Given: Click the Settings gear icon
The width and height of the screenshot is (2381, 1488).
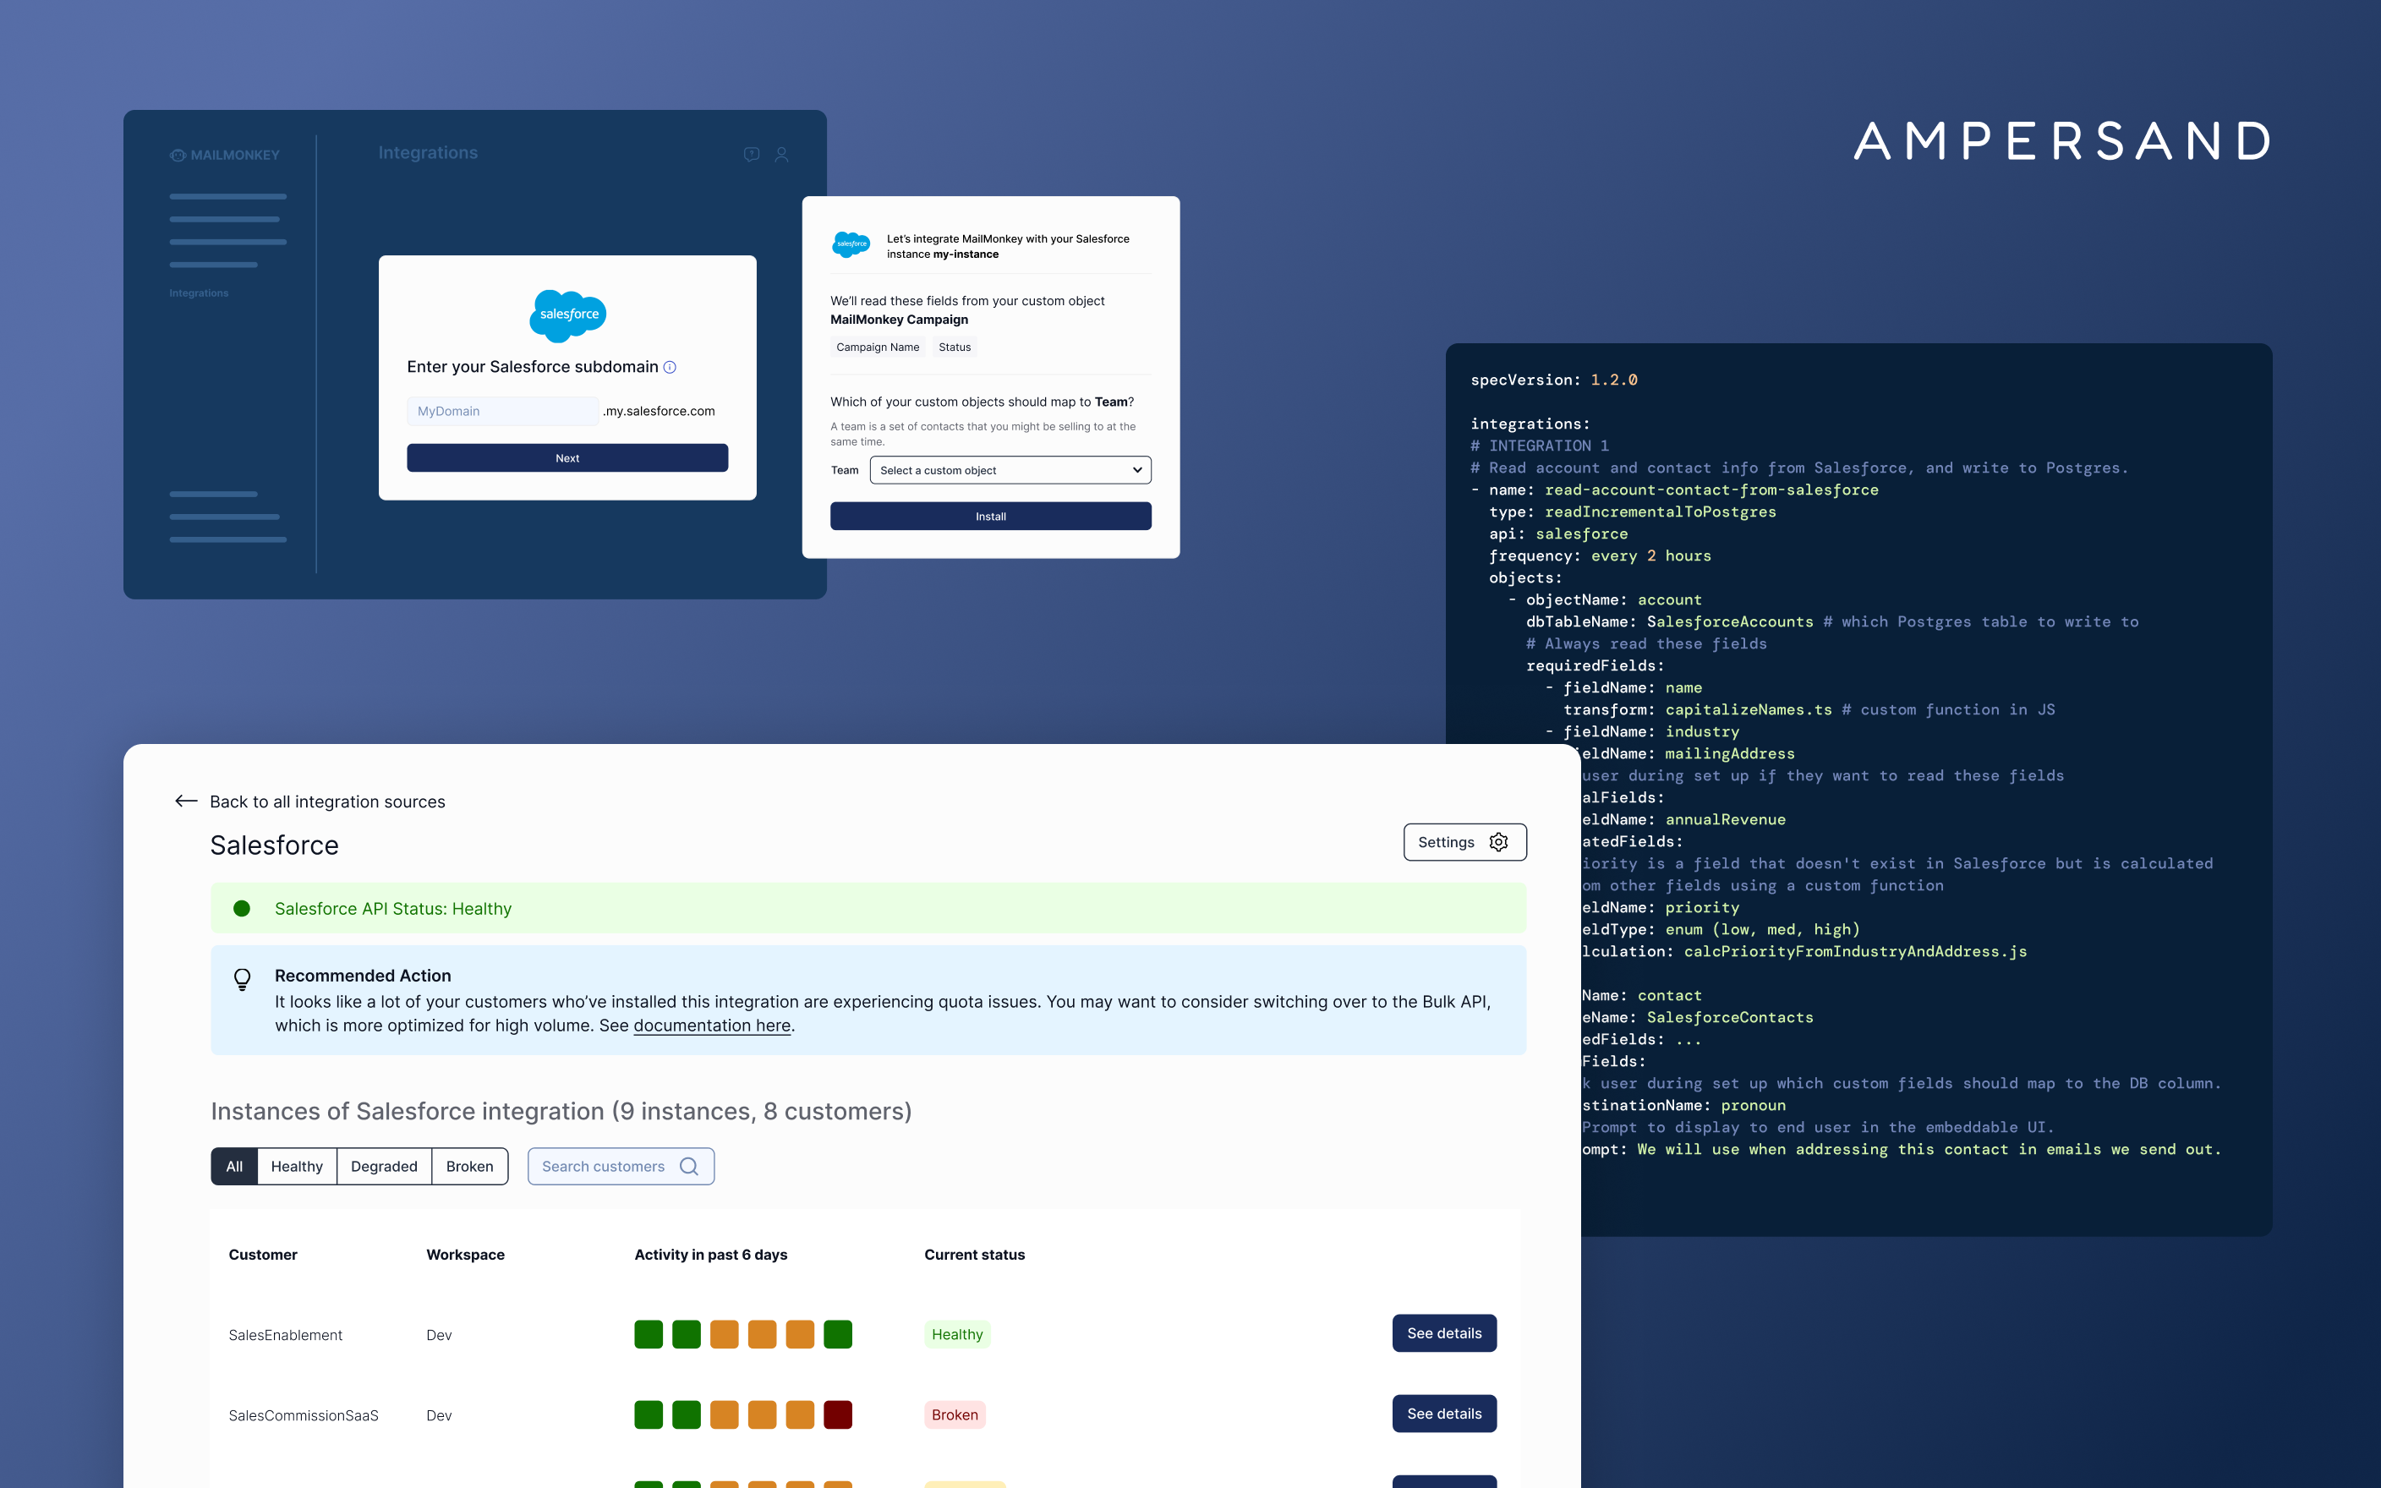Looking at the screenshot, I should pos(1498,842).
